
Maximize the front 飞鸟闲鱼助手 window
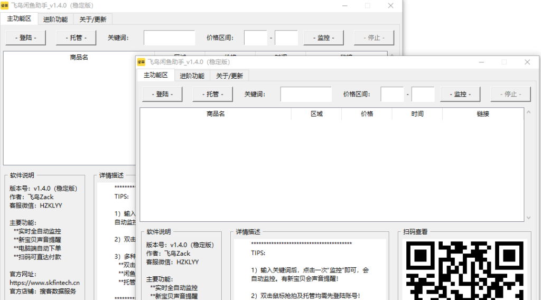[x=504, y=62]
